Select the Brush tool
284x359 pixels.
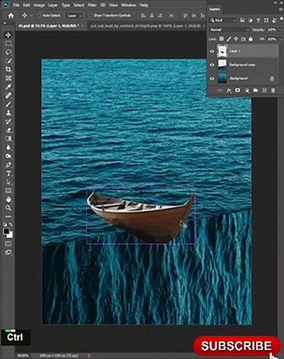[8, 104]
